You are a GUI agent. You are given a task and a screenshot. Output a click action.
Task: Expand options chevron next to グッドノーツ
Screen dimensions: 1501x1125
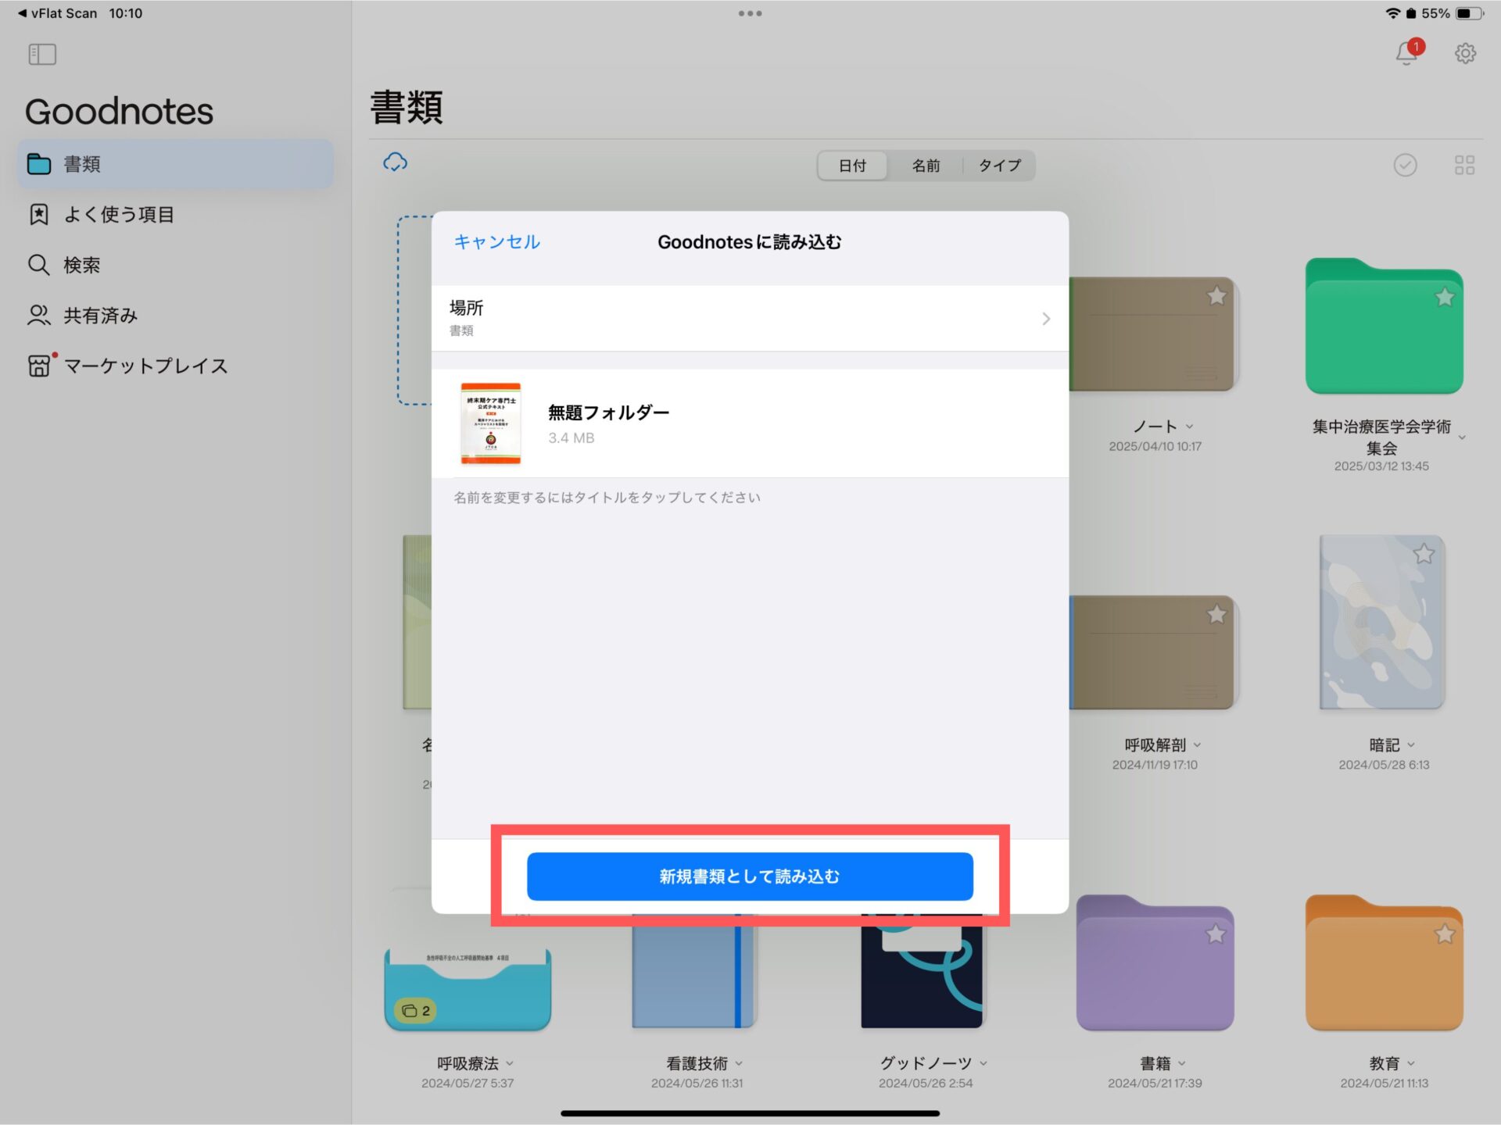pos(983,1064)
